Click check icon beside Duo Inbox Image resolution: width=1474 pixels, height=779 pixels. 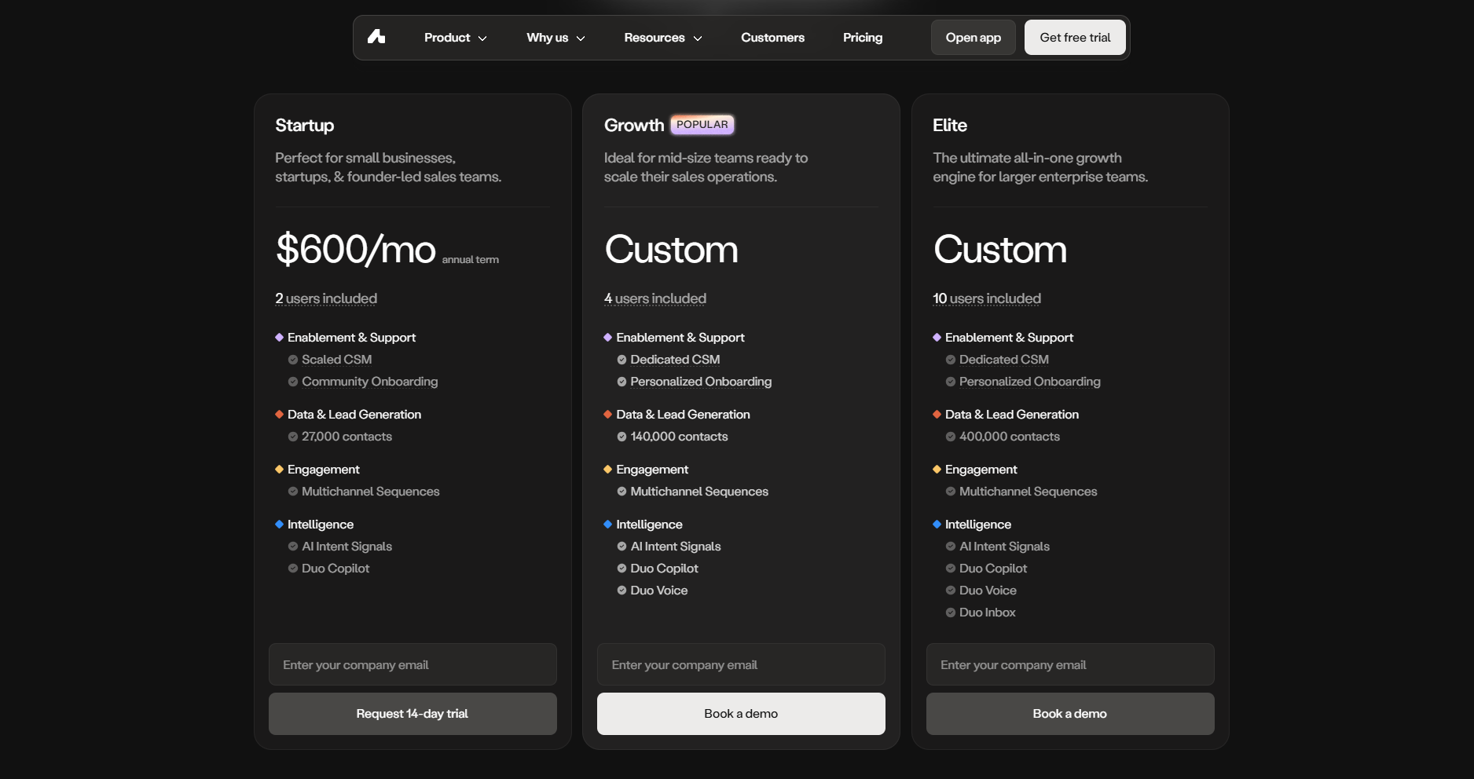951,613
